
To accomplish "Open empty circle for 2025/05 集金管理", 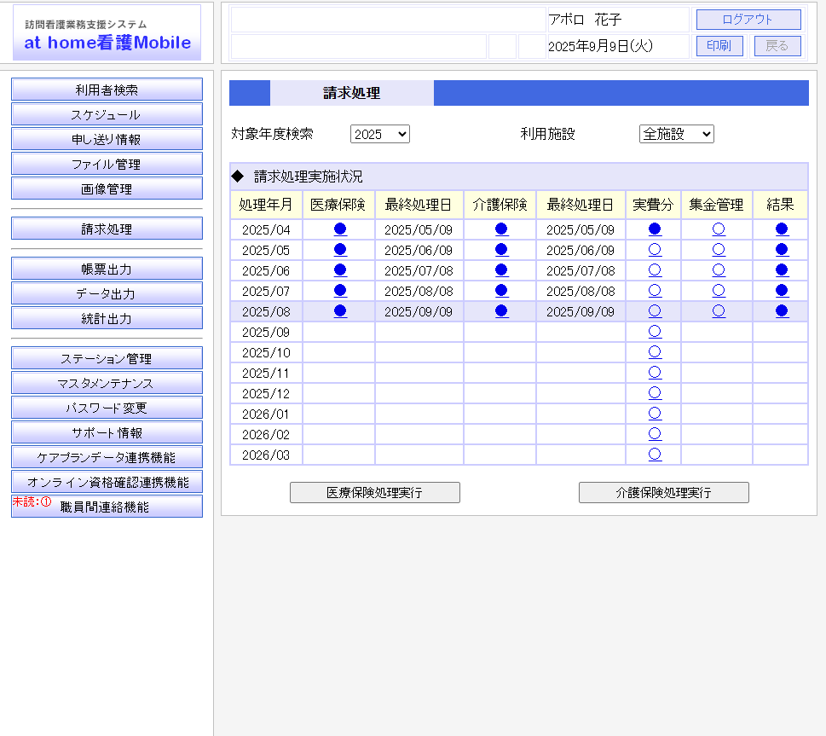I will (x=719, y=249).
